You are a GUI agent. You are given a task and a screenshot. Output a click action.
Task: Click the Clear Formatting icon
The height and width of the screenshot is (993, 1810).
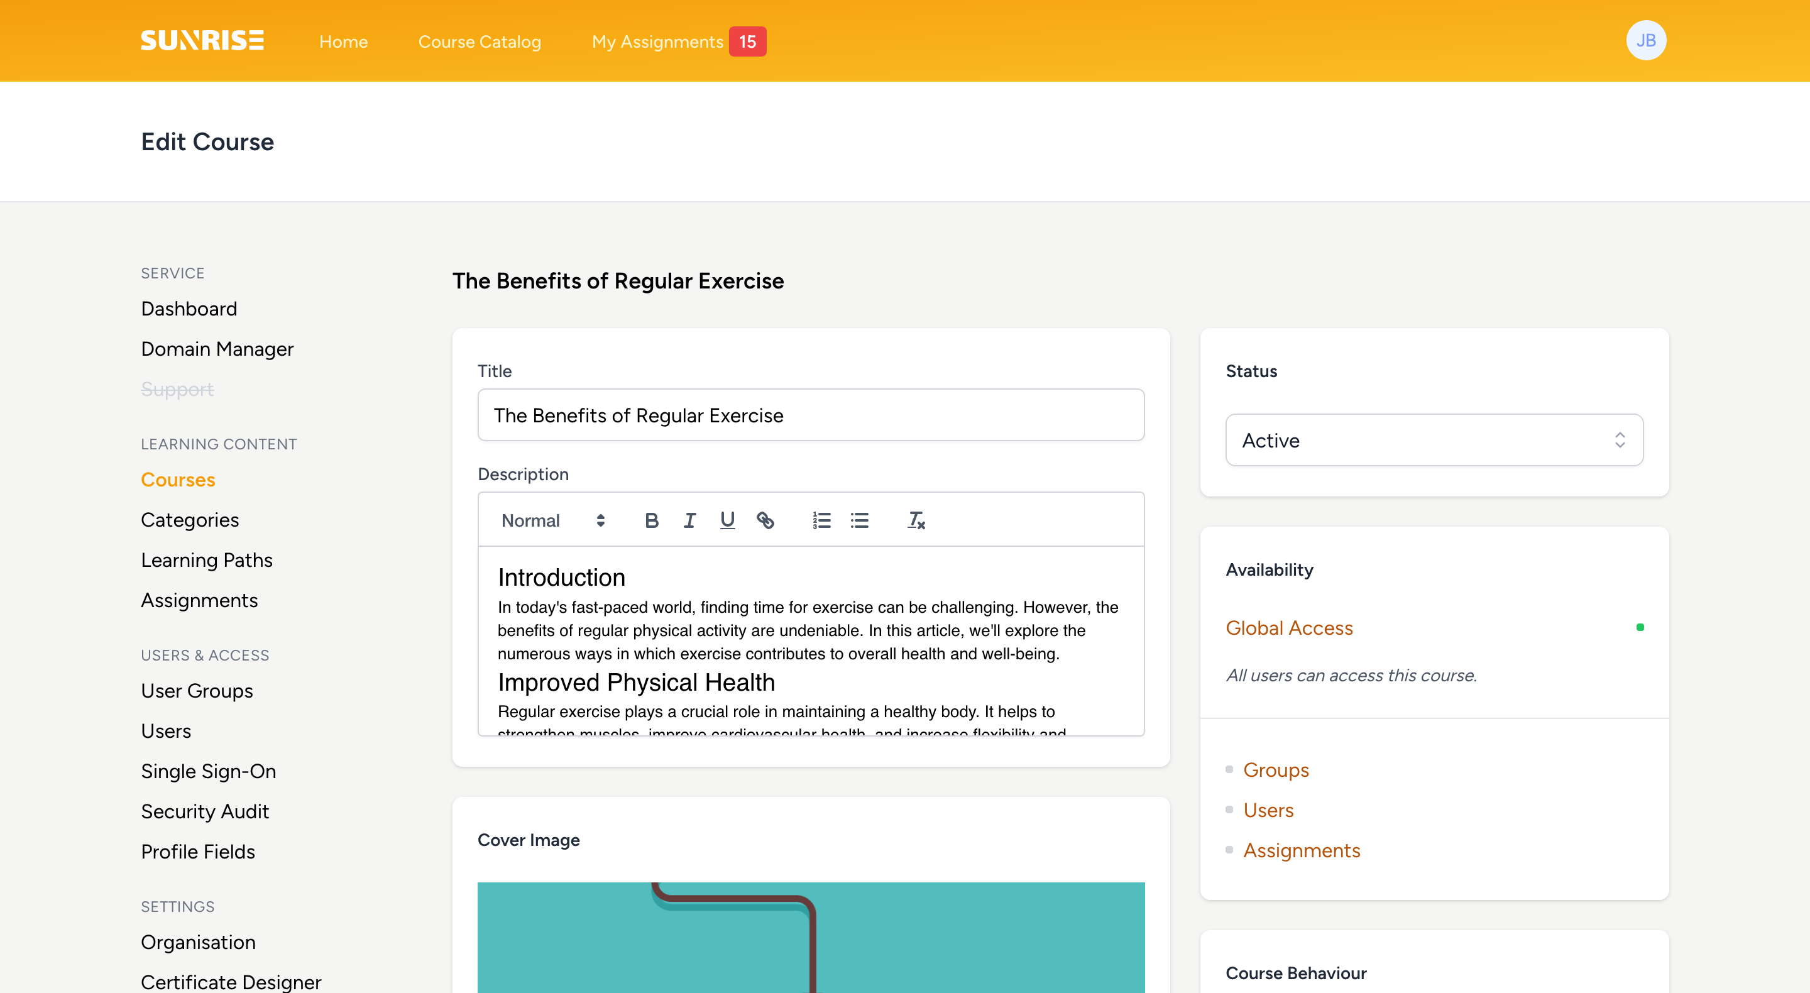point(916,521)
